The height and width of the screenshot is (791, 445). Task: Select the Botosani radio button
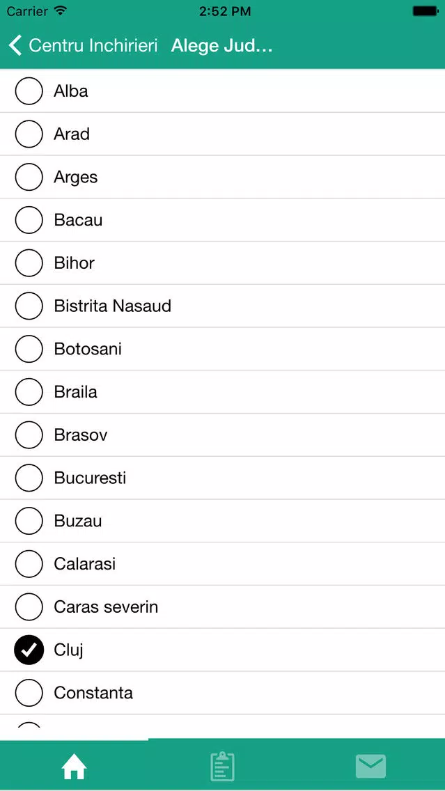pos(29,349)
